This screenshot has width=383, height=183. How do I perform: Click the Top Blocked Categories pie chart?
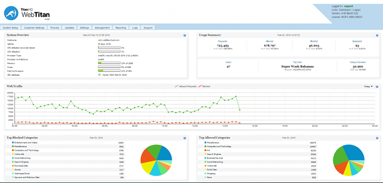pyautogui.click(x=156, y=160)
